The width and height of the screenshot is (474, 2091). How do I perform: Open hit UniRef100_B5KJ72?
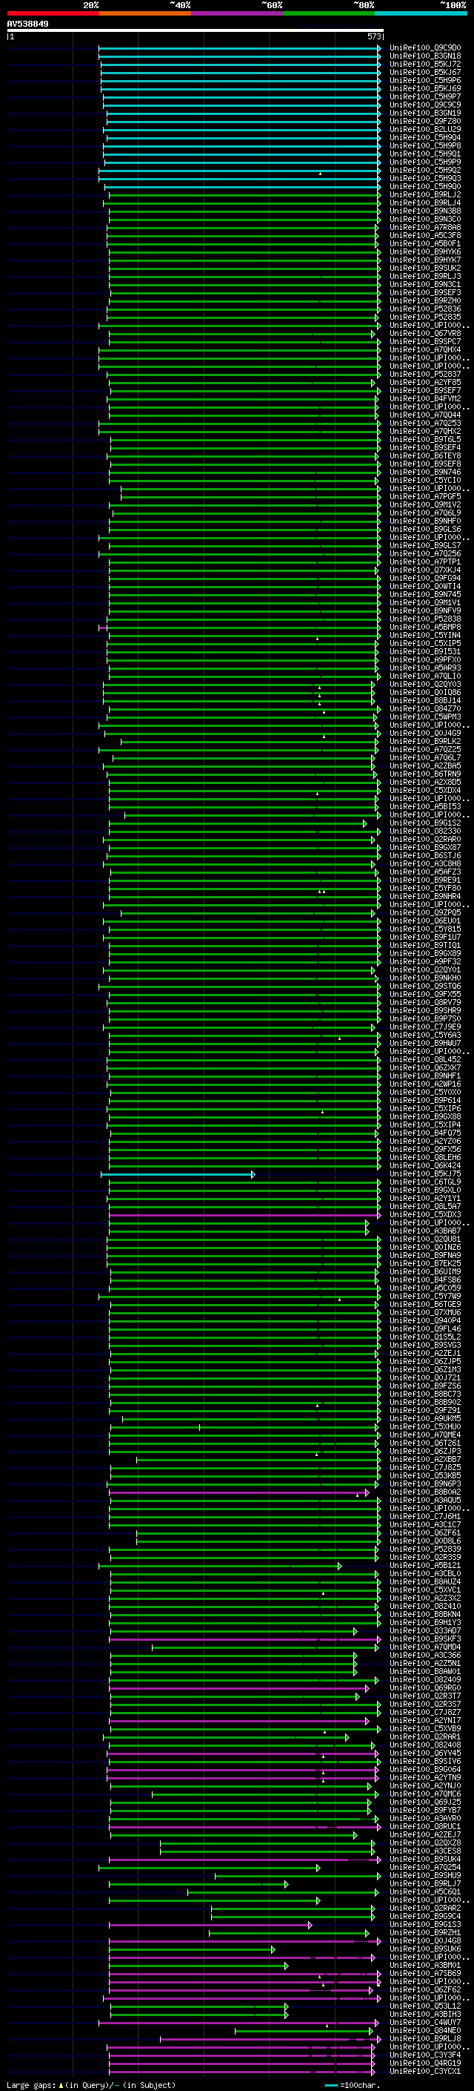[x=425, y=64]
